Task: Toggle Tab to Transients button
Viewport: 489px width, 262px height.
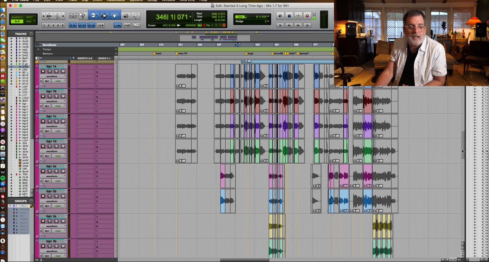Action: pos(73,25)
